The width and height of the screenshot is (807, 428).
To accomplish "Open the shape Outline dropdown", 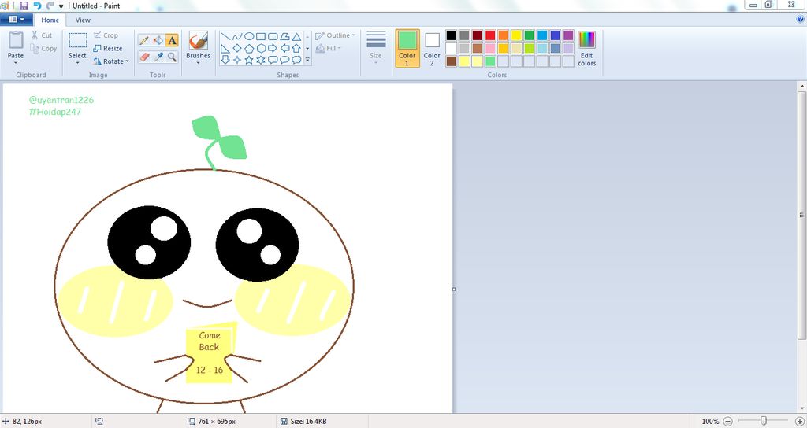I will [x=335, y=35].
